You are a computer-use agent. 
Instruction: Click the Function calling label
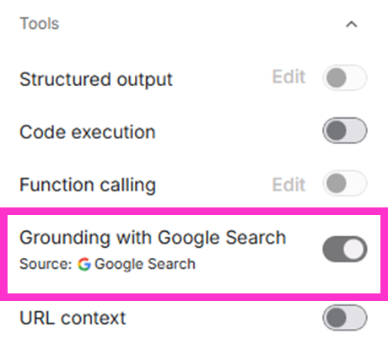coord(88,185)
